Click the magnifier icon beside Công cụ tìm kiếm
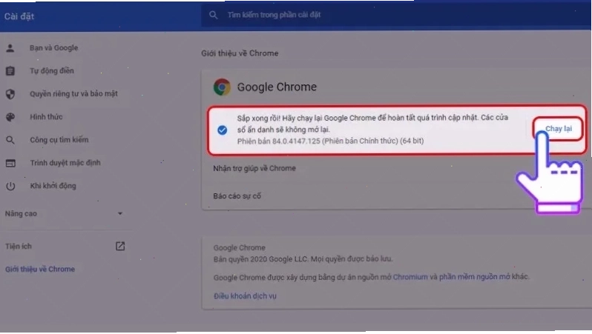Screen dimensions: 592x334 click(x=10, y=140)
